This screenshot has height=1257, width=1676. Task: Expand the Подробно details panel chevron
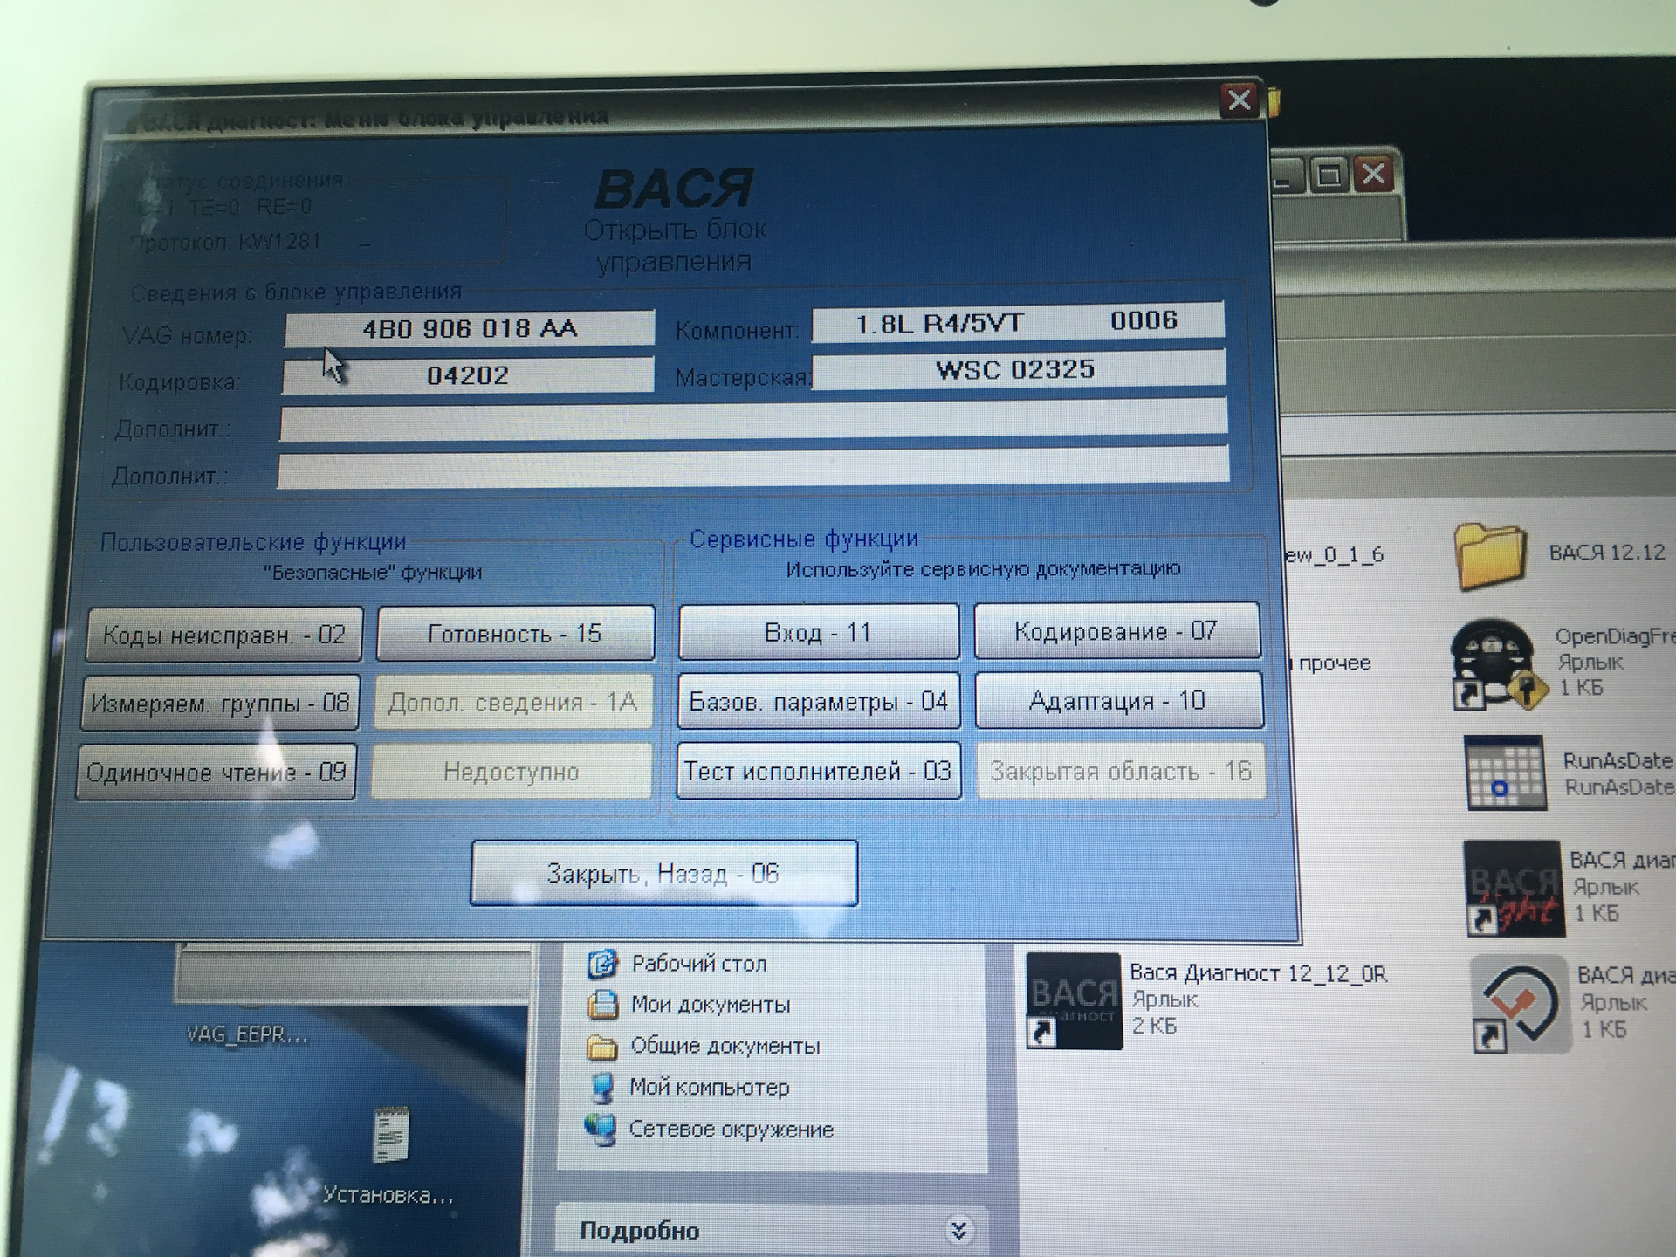958,1231
